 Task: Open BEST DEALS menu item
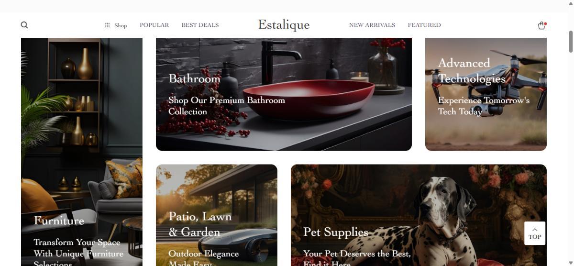pos(200,25)
